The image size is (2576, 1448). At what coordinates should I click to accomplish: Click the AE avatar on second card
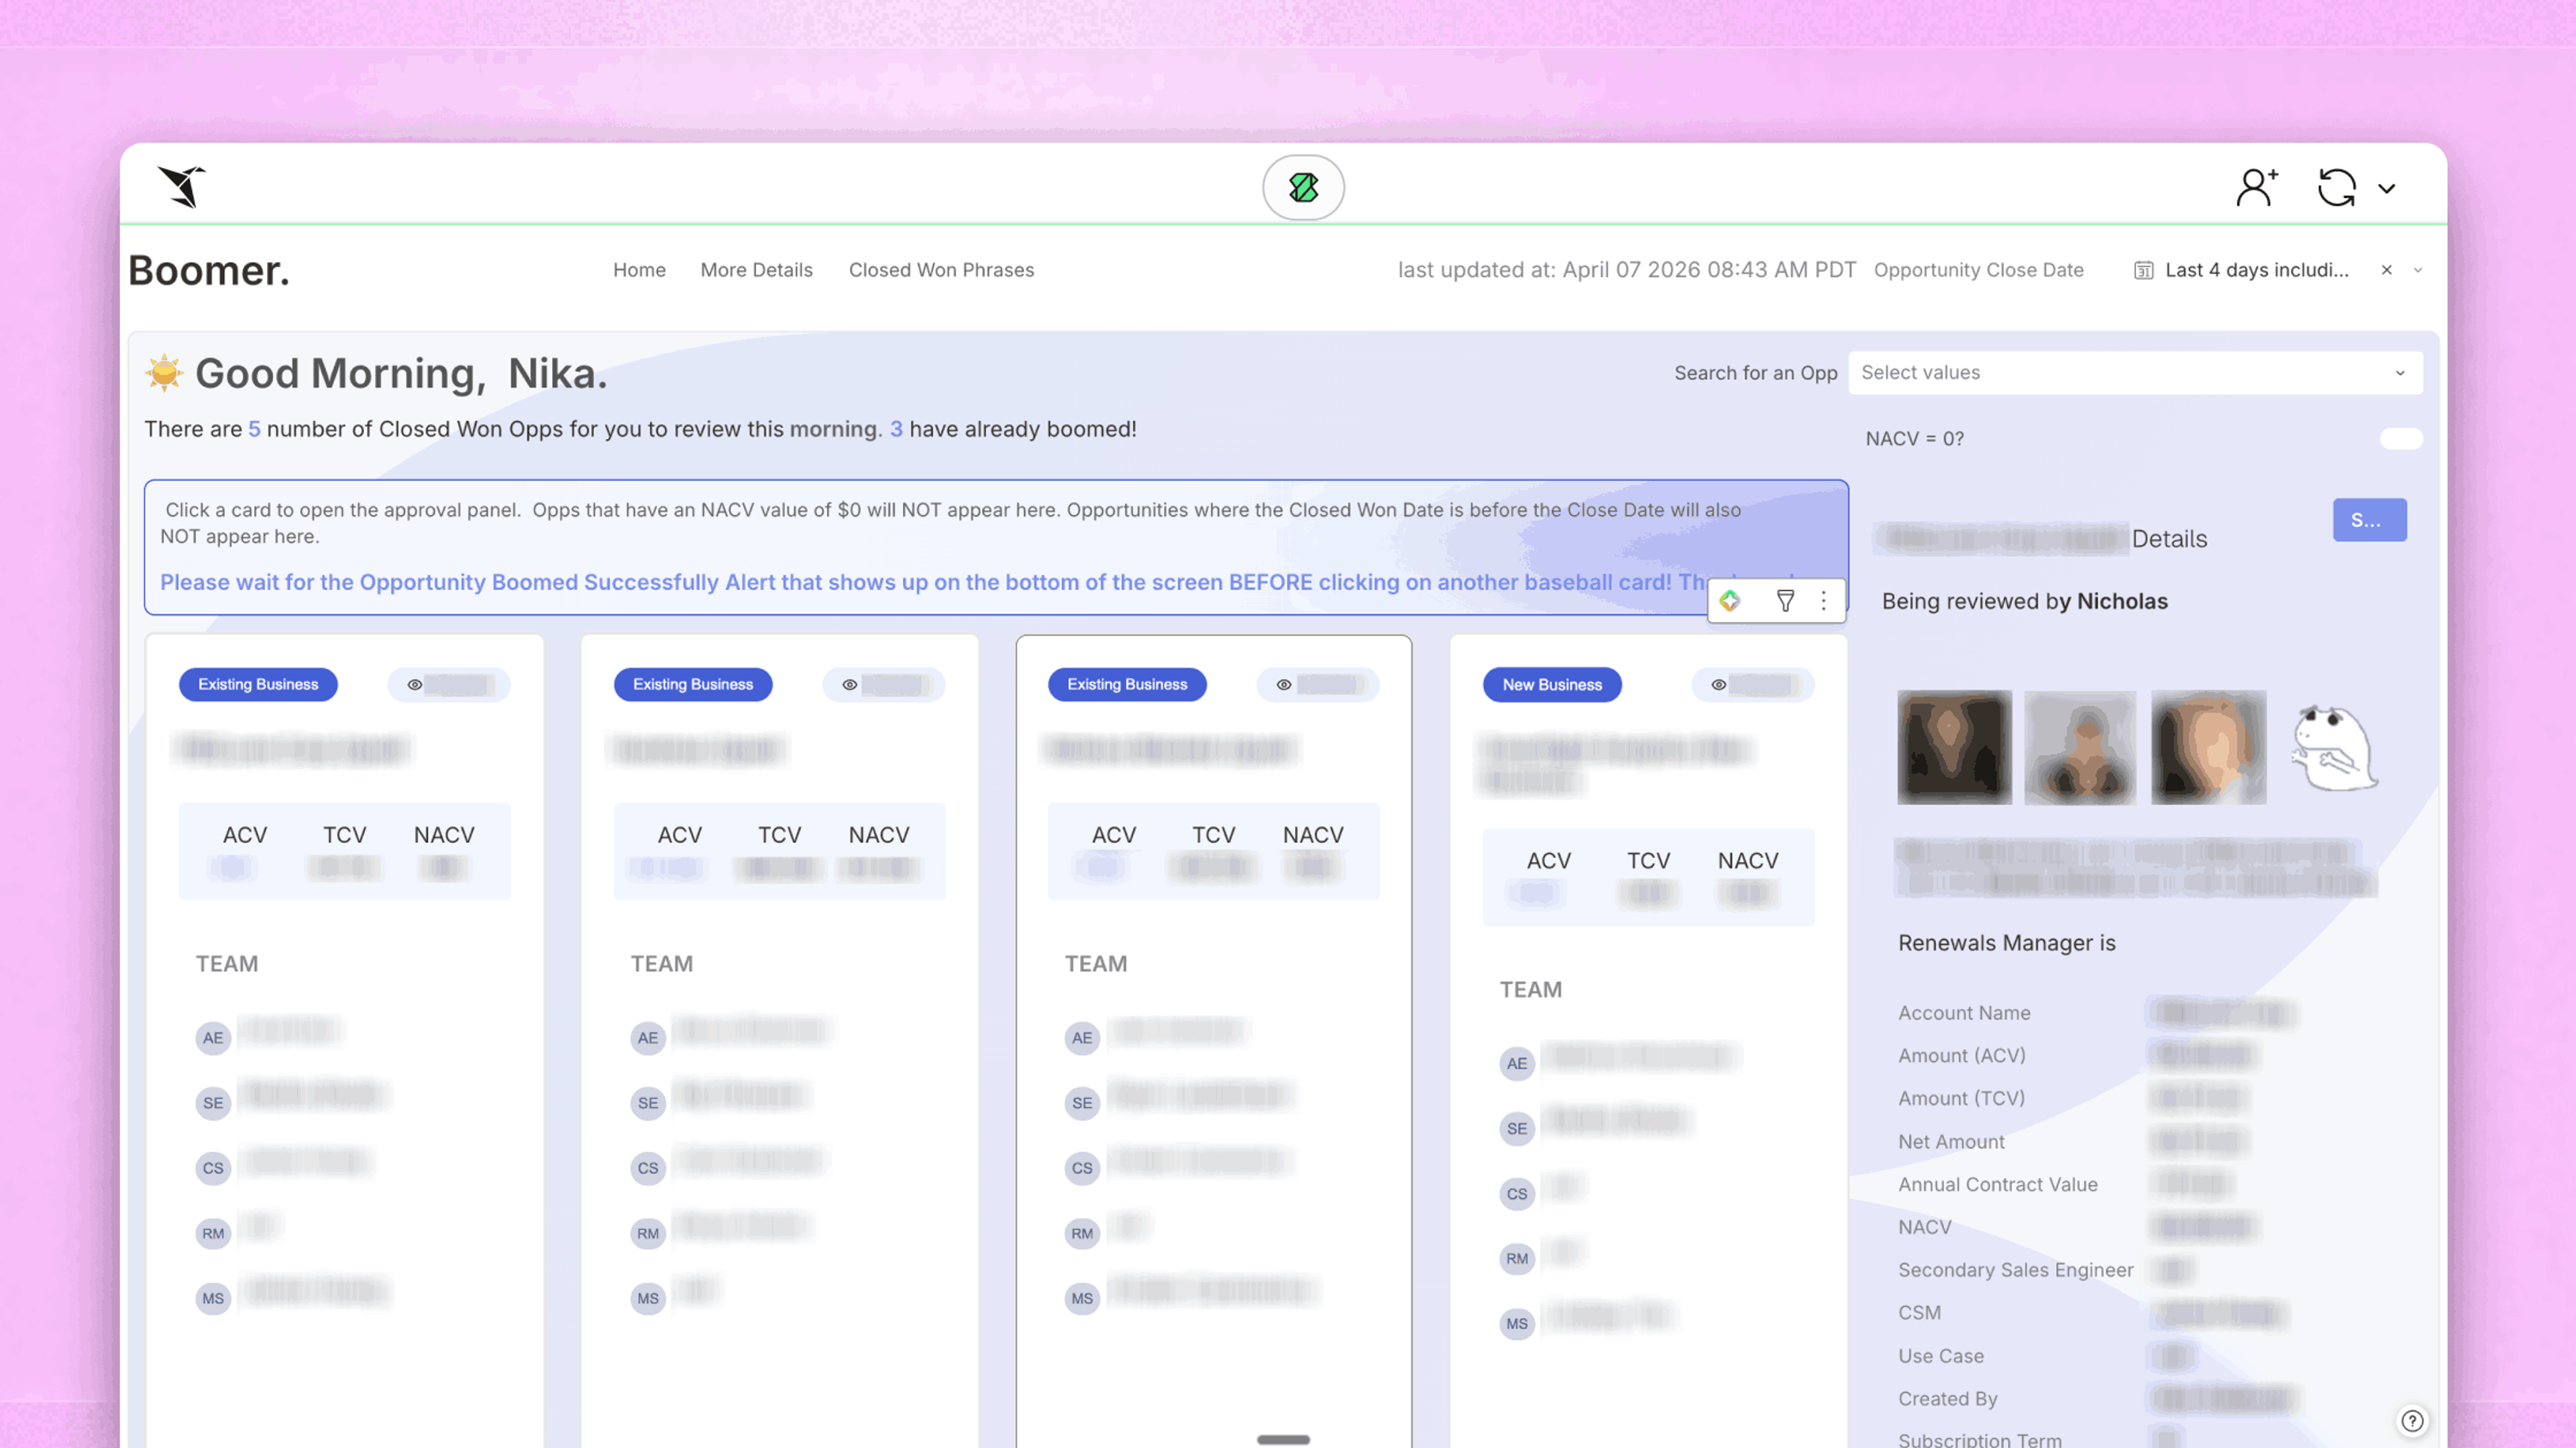pos(648,1037)
